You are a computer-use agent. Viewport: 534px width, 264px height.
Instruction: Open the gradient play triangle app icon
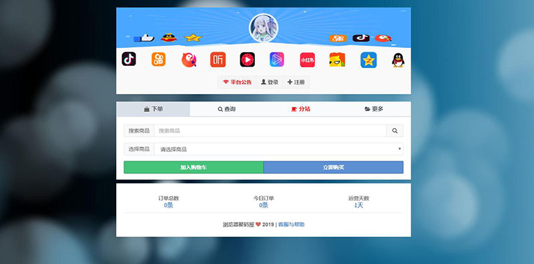277,59
